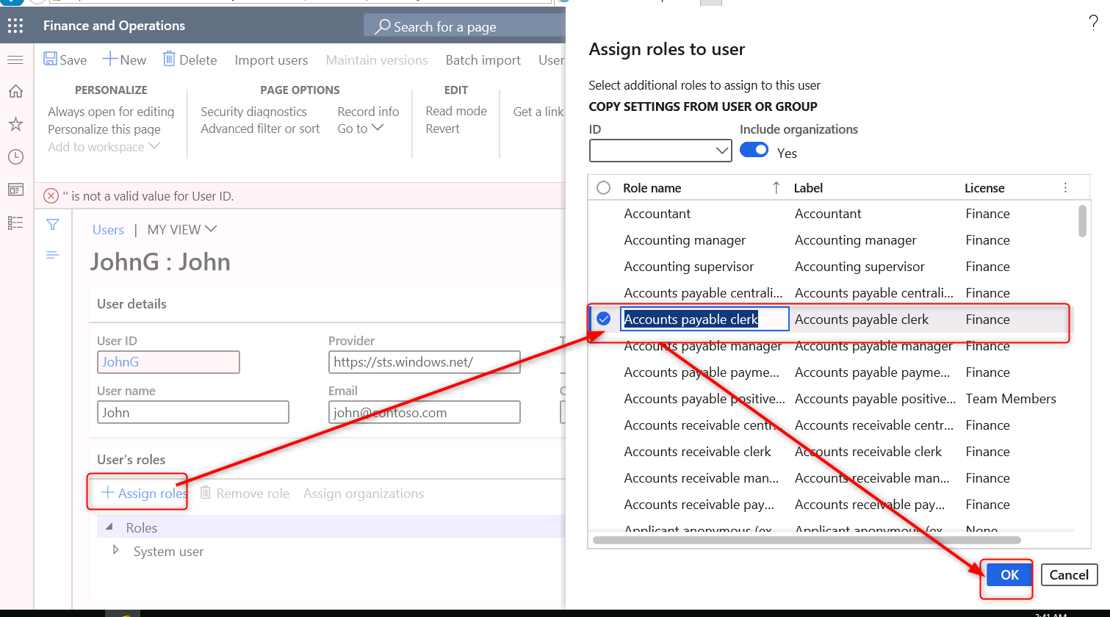Open the app launcher waffle icon
The image size is (1110, 617).
15,25
